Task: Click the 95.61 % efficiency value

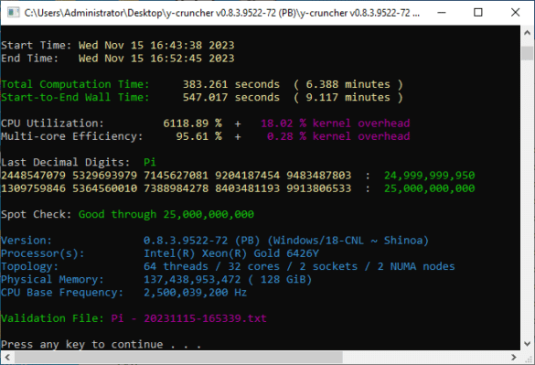Action: pyautogui.click(x=199, y=136)
